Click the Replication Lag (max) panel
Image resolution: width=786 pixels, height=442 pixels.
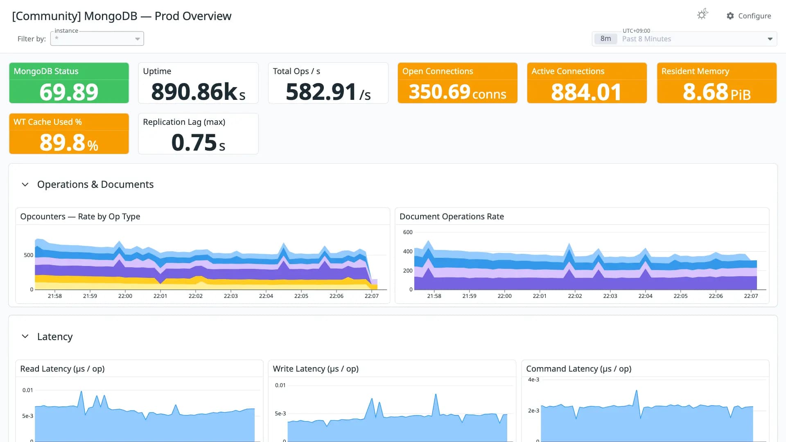(x=198, y=133)
